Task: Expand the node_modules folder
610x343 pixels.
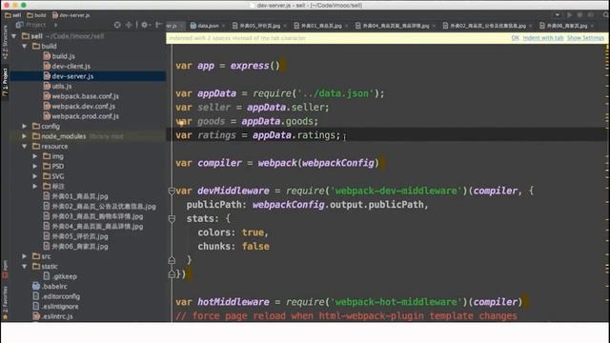Action: [x=25, y=136]
